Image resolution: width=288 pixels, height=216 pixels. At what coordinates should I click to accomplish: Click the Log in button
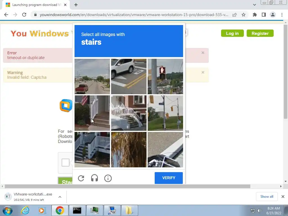pos(232,33)
